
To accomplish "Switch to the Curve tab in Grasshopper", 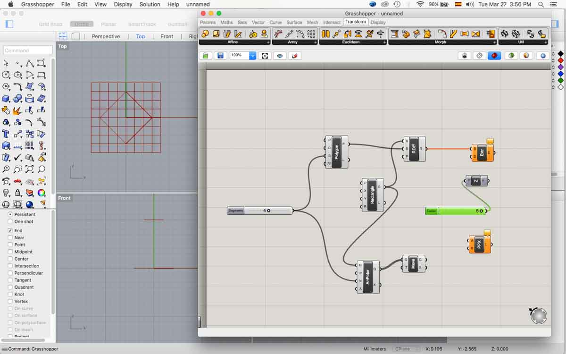I will pyautogui.click(x=275, y=22).
